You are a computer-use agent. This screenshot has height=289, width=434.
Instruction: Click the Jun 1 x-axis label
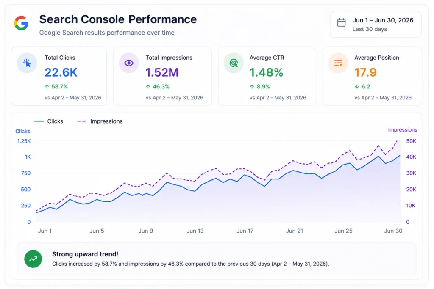45,231
